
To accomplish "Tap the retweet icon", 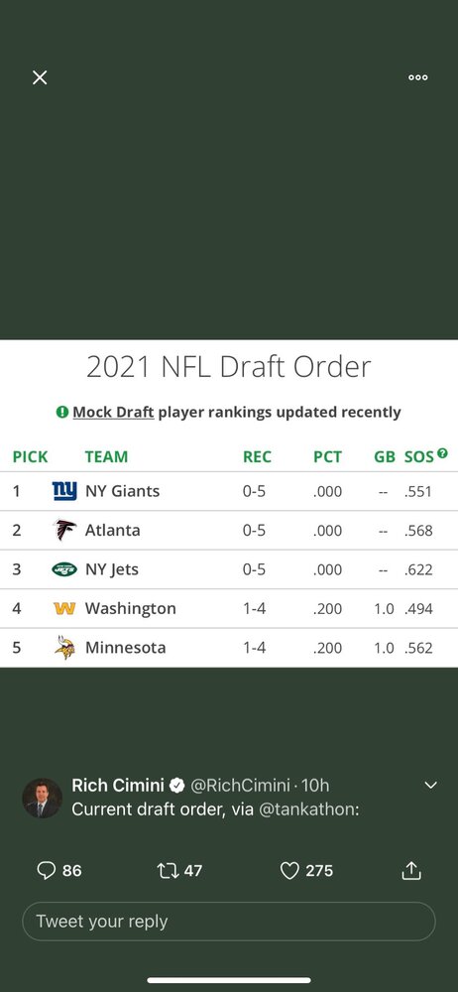I will click(169, 871).
